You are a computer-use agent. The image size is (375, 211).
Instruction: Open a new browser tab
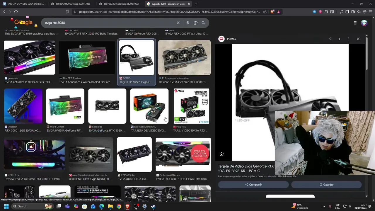pyautogui.click(x=196, y=4)
